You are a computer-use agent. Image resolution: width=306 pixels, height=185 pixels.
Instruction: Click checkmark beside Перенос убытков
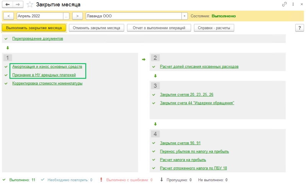click(x=154, y=151)
